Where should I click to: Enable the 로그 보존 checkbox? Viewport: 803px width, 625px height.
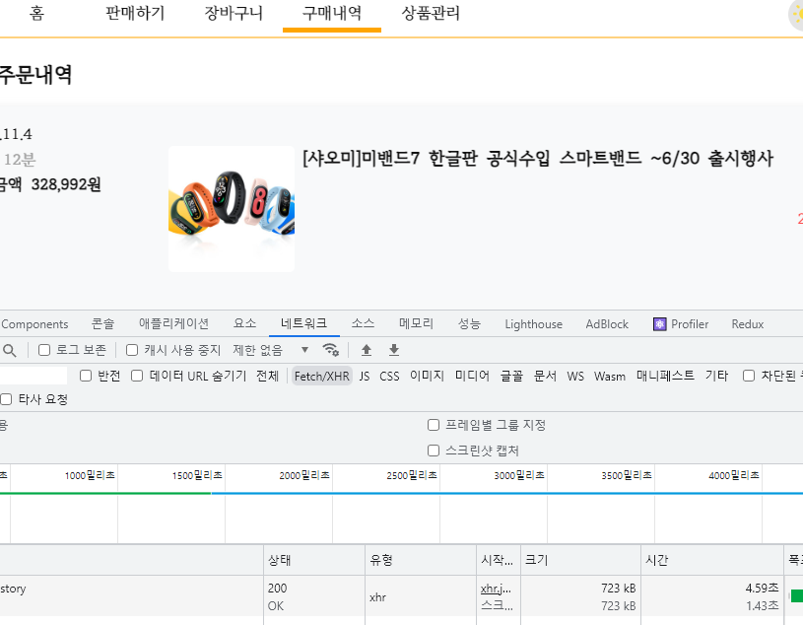click(x=43, y=350)
